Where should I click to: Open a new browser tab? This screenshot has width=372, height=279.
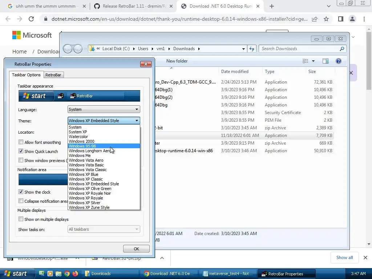pos(272,7)
